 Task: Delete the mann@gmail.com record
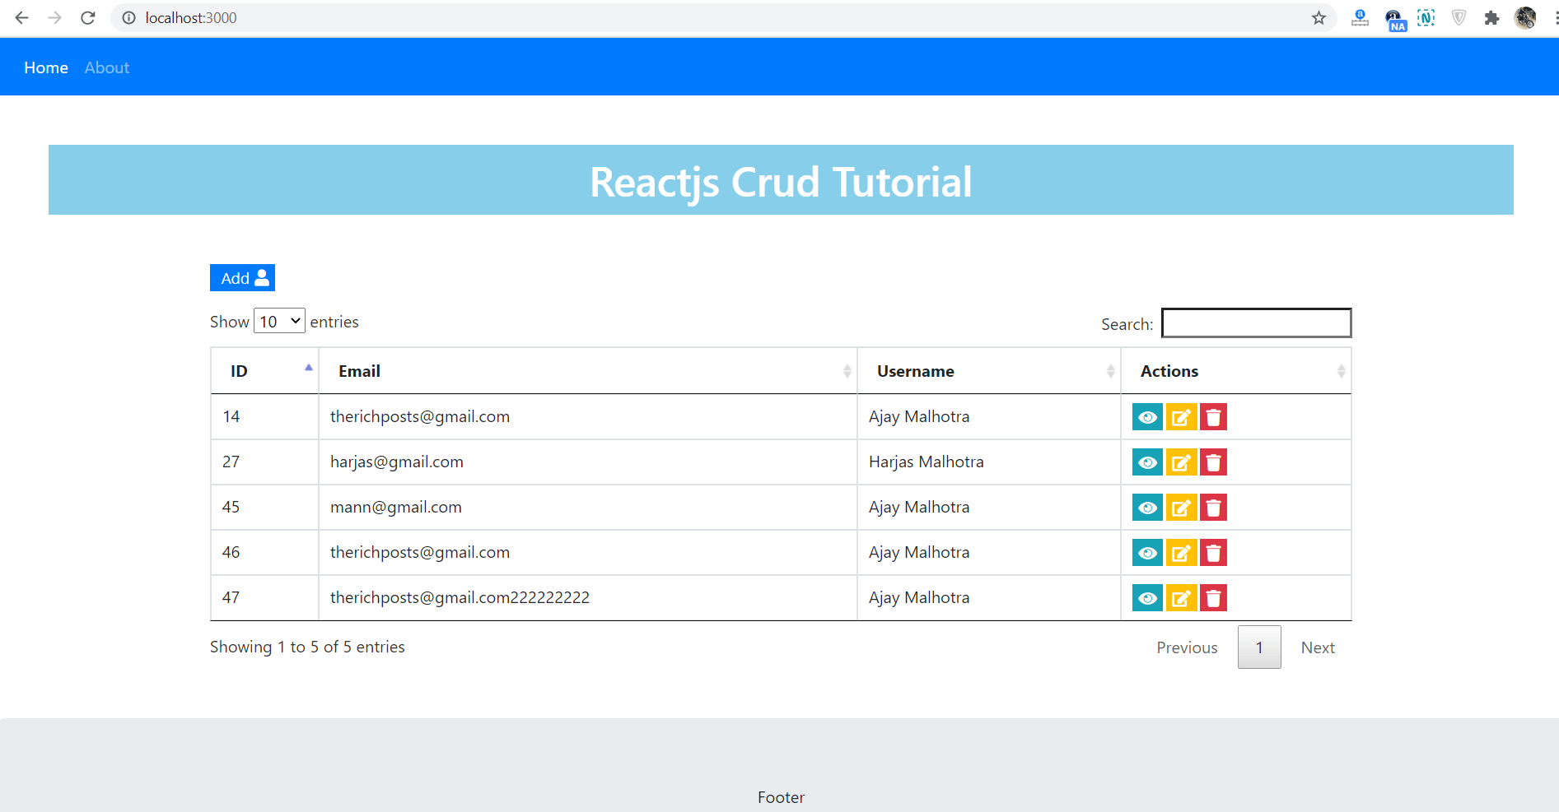(1214, 507)
